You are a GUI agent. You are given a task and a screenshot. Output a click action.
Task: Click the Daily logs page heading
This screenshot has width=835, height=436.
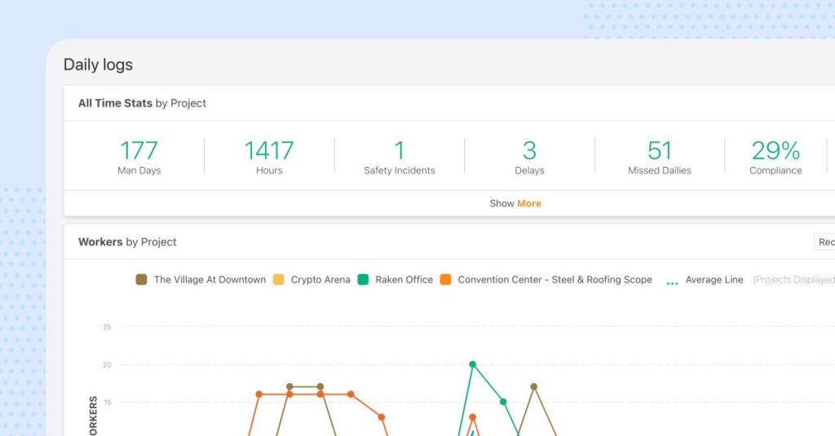[x=98, y=65]
